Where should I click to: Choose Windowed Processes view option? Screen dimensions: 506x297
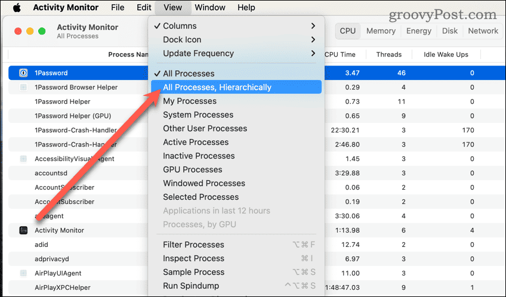coord(236,183)
